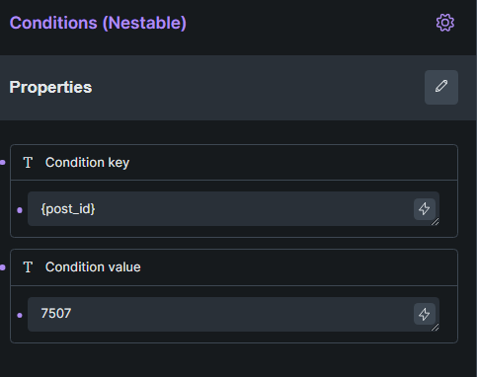Click the lightning icon in the 7507 field

[x=425, y=314]
